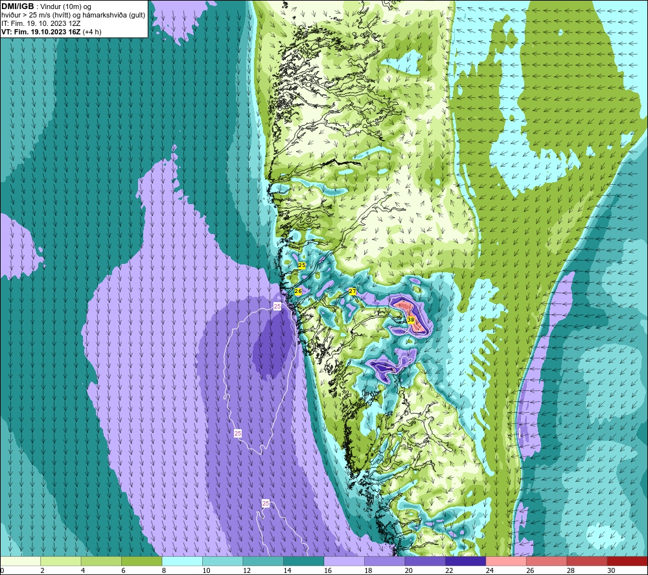Click the white "25" label on the southern contour
648x575 pixels.
click(266, 504)
